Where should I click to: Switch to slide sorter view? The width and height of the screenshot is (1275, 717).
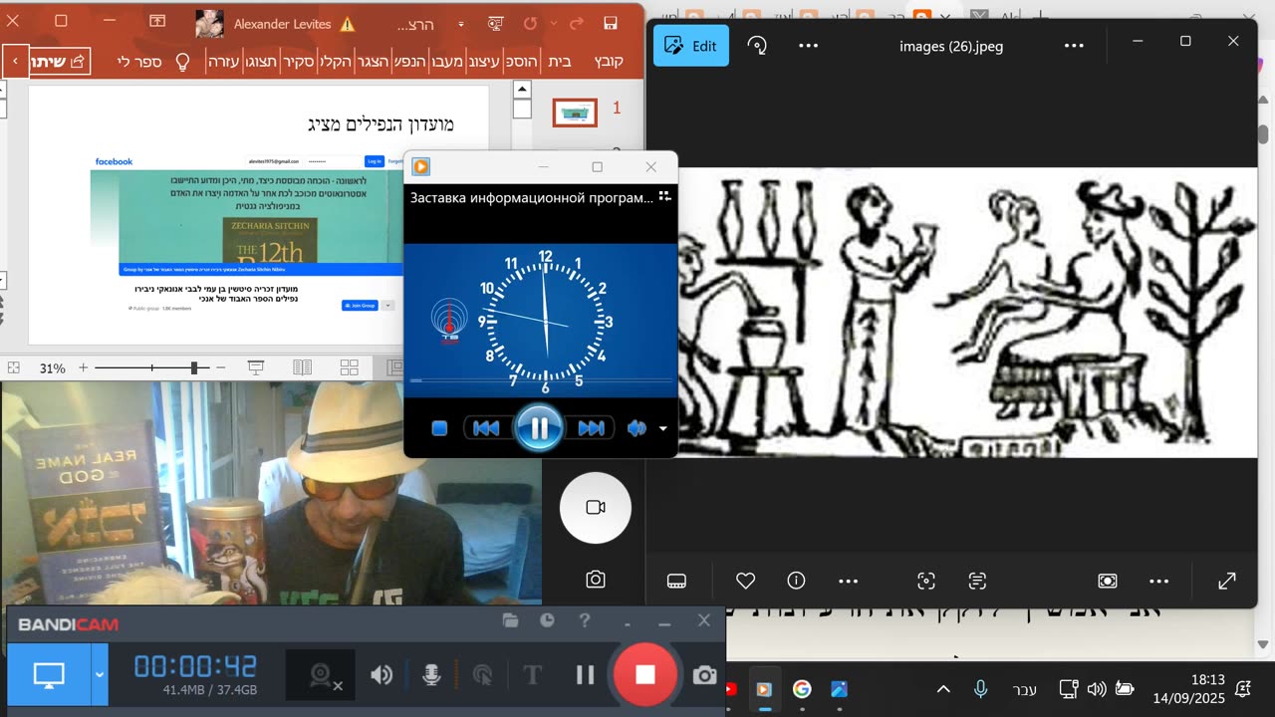349,368
